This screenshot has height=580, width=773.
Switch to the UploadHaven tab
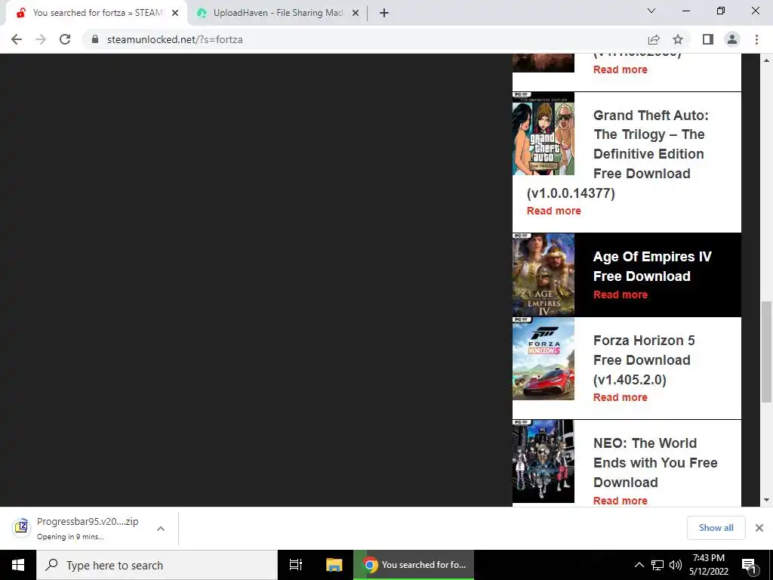coord(277,14)
